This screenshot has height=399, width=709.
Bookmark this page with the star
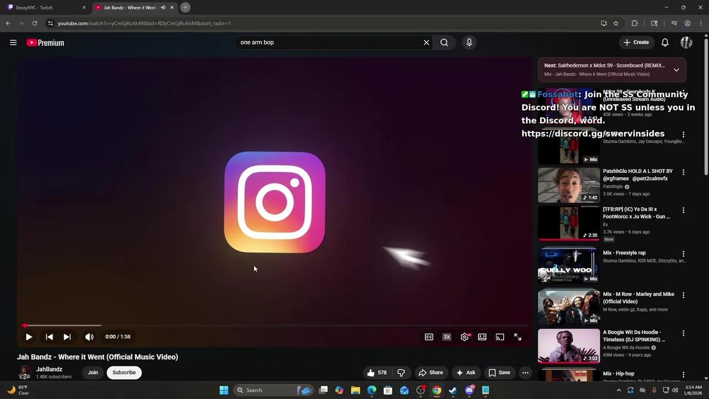point(615,23)
